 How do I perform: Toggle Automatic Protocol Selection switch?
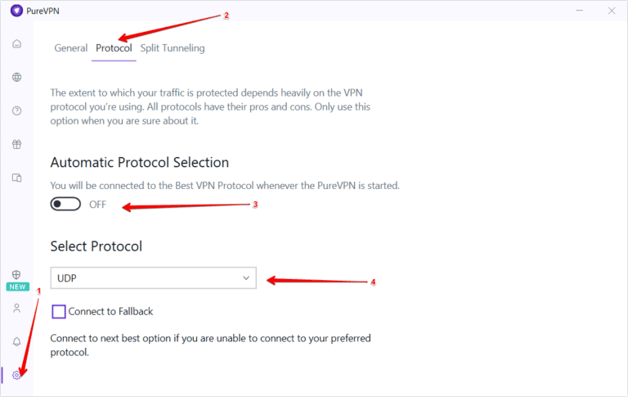coord(65,204)
